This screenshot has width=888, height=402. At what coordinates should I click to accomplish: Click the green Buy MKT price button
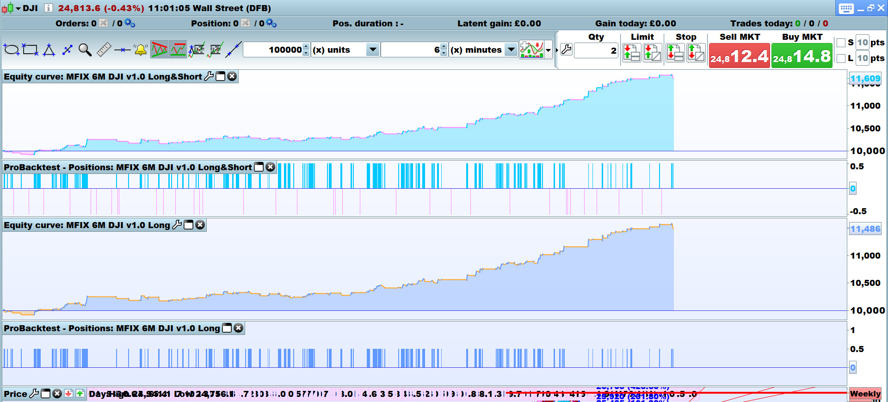802,56
